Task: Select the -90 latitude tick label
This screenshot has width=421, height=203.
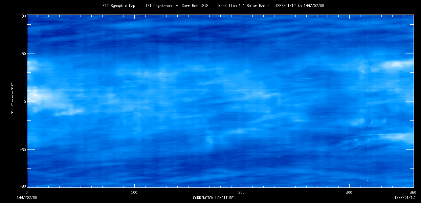Action: click(23, 186)
